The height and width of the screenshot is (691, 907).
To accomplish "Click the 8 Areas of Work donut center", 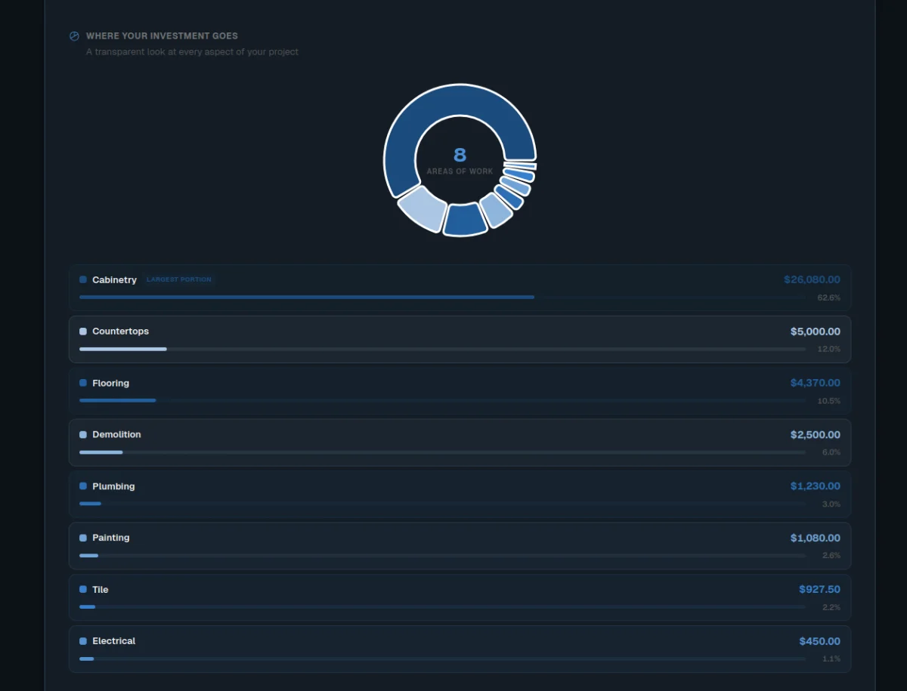I will 460,160.
